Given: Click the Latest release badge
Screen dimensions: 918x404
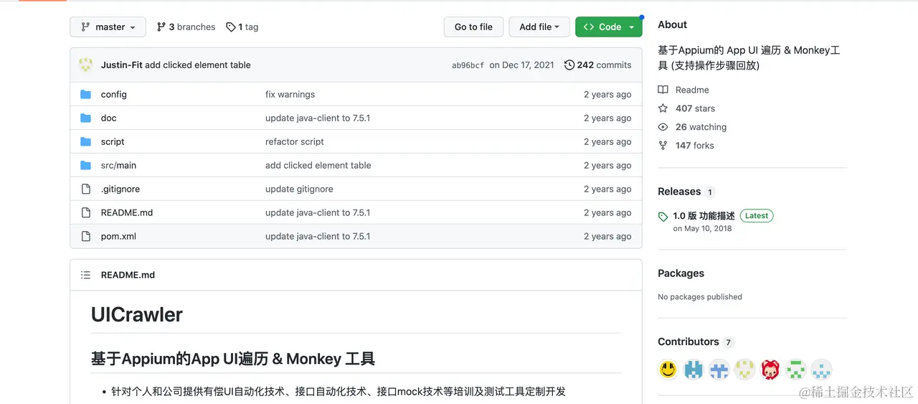Looking at the screenshot, I should 757,215.
